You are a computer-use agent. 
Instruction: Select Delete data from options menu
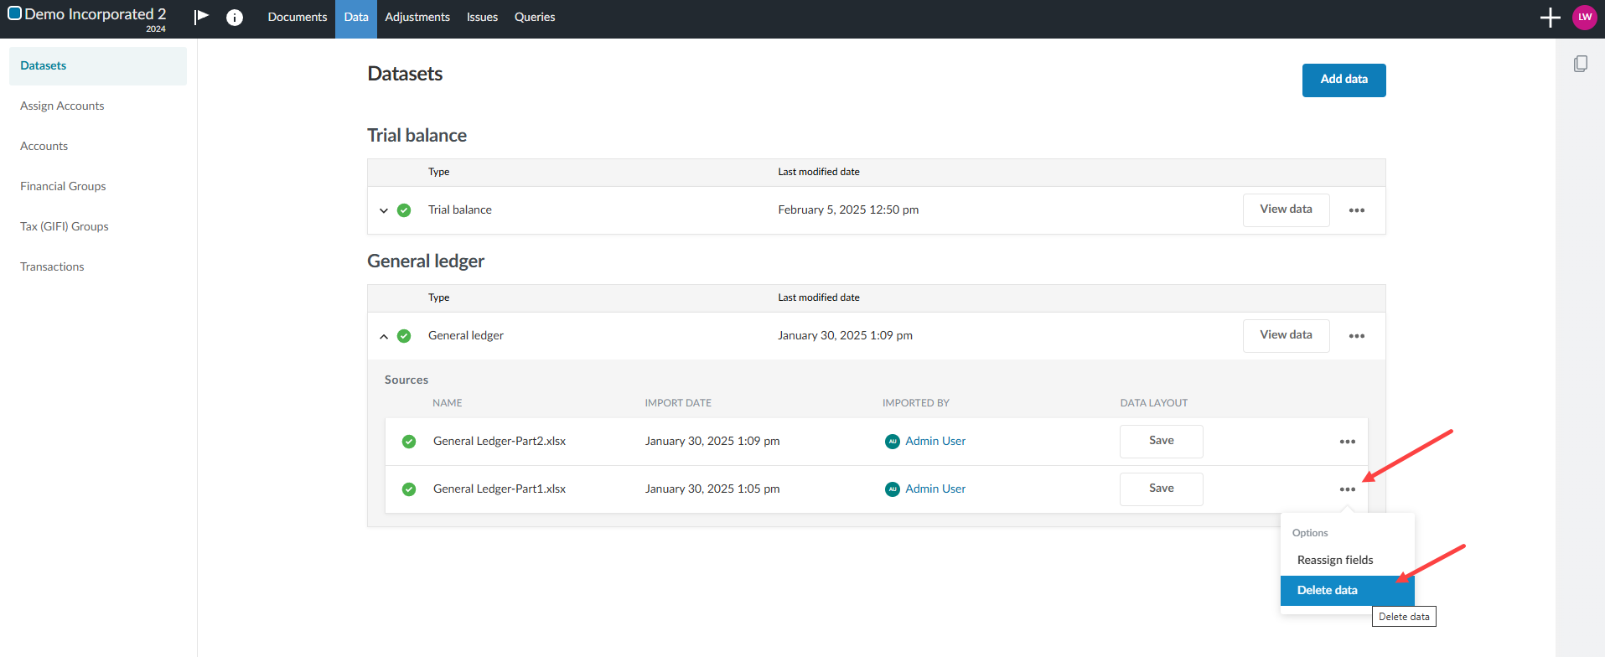1328,590
